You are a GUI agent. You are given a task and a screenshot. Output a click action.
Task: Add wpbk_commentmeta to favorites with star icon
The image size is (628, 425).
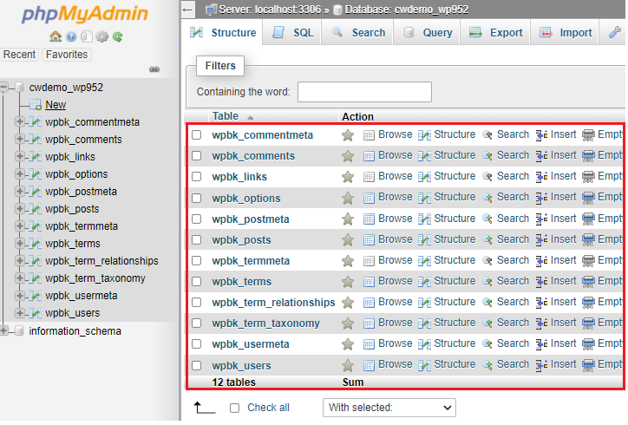pyautogui.click(x=348, y=135)
